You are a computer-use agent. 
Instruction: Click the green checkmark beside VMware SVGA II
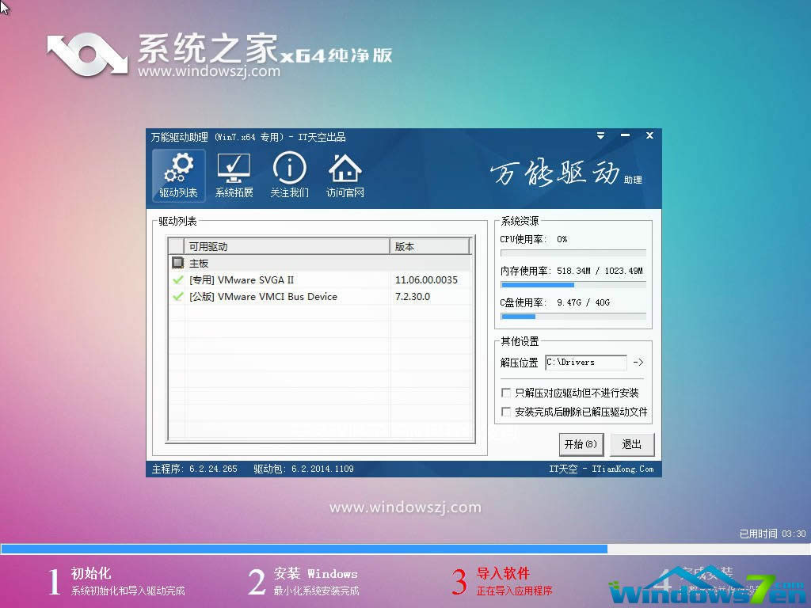177,279
